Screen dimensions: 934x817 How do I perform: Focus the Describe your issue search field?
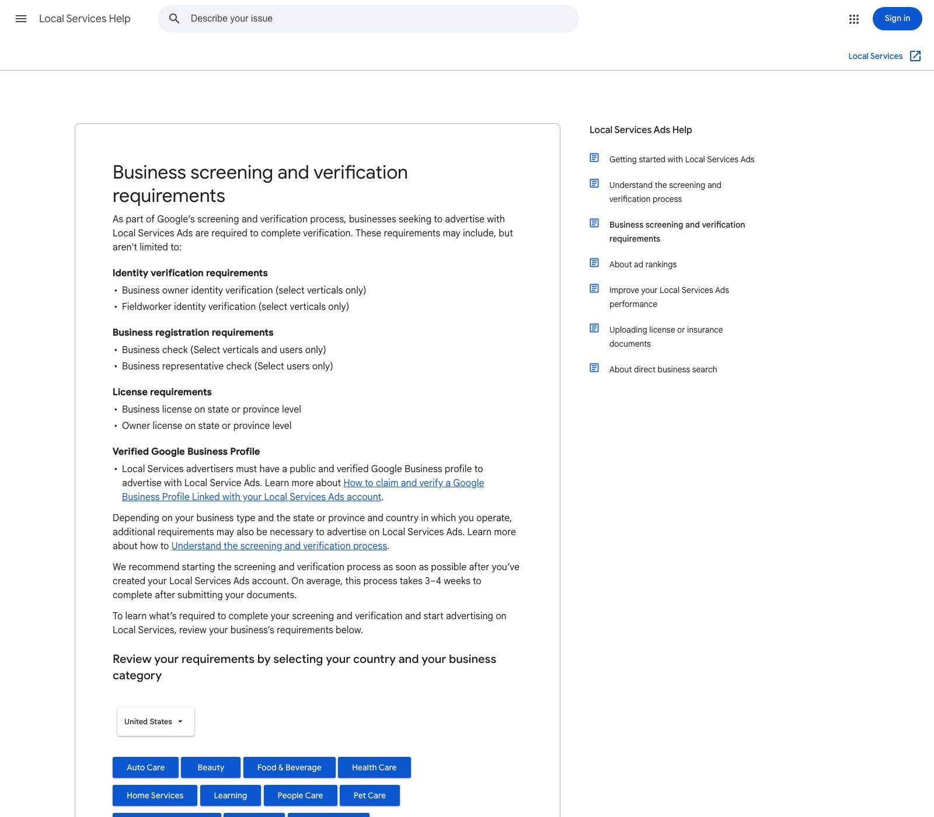tap(368, 19)
